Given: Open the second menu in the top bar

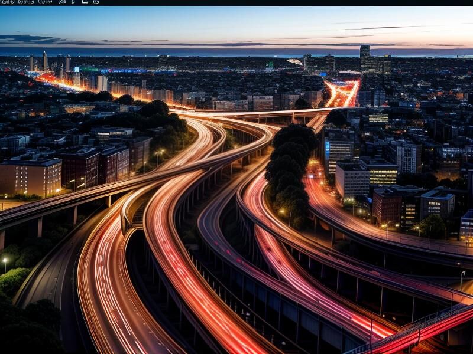Looking at the screenshot, I should pos(25,2).
